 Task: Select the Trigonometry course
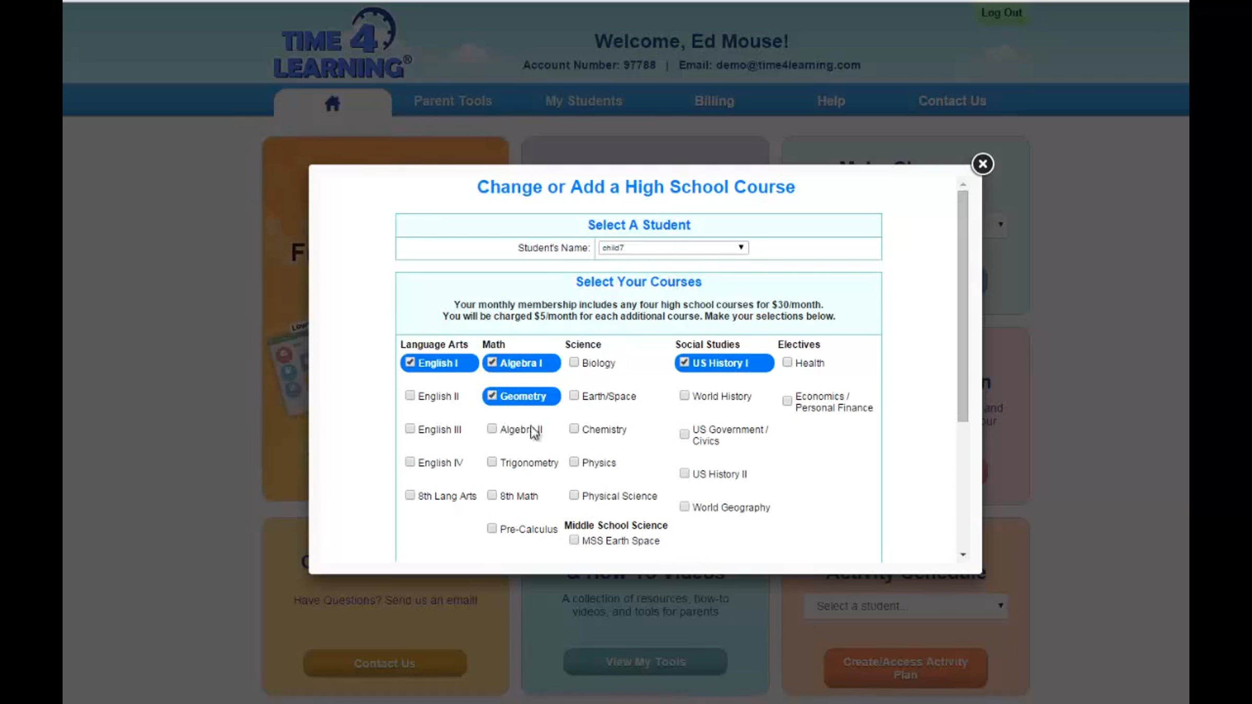click(x=492, y=462)
